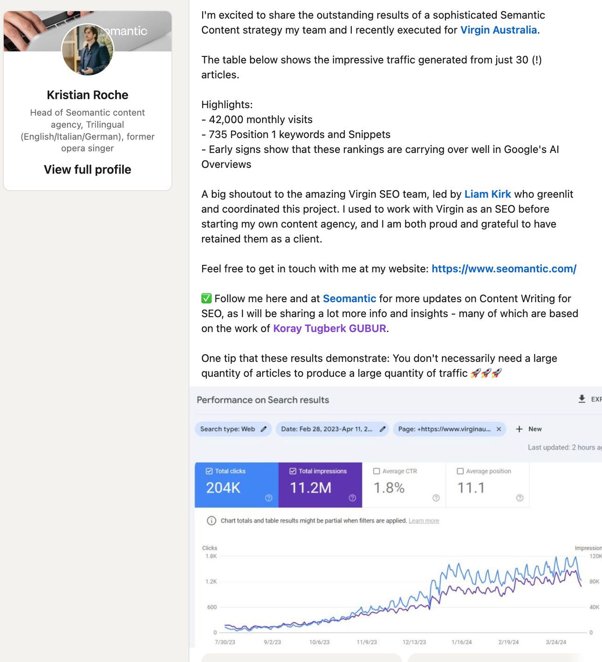Viewport: 602px width, 662px height.
Task: Click Total clicks help icon
Action: (x=269, y=498)
